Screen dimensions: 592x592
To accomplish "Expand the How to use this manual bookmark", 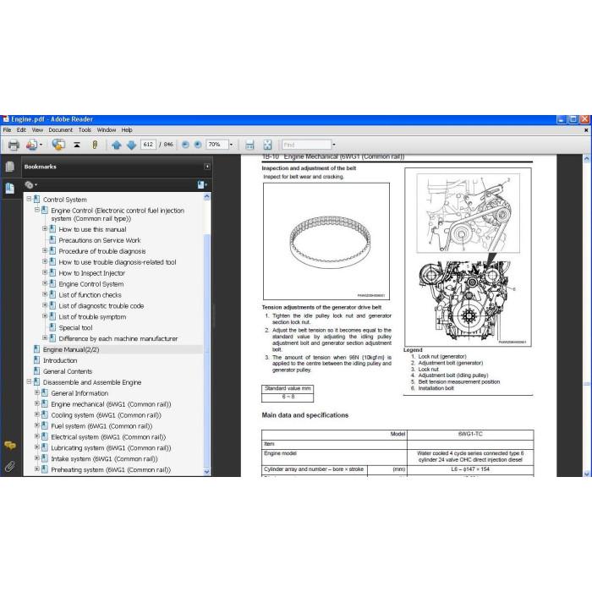I will pos(45,228).
